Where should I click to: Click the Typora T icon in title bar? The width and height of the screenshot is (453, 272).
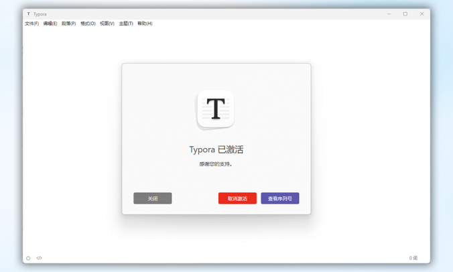point(29,14)
